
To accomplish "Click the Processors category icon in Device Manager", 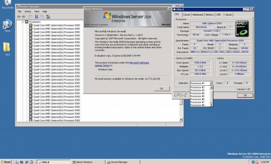I will click(27, 22).
